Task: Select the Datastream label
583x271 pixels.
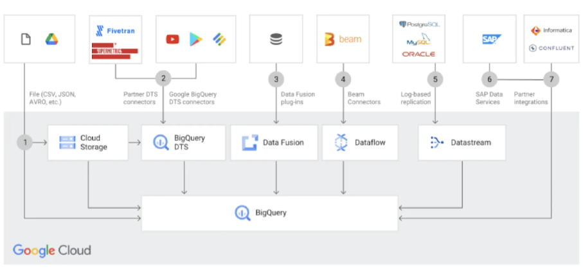Action: click(x=471, y=143)
